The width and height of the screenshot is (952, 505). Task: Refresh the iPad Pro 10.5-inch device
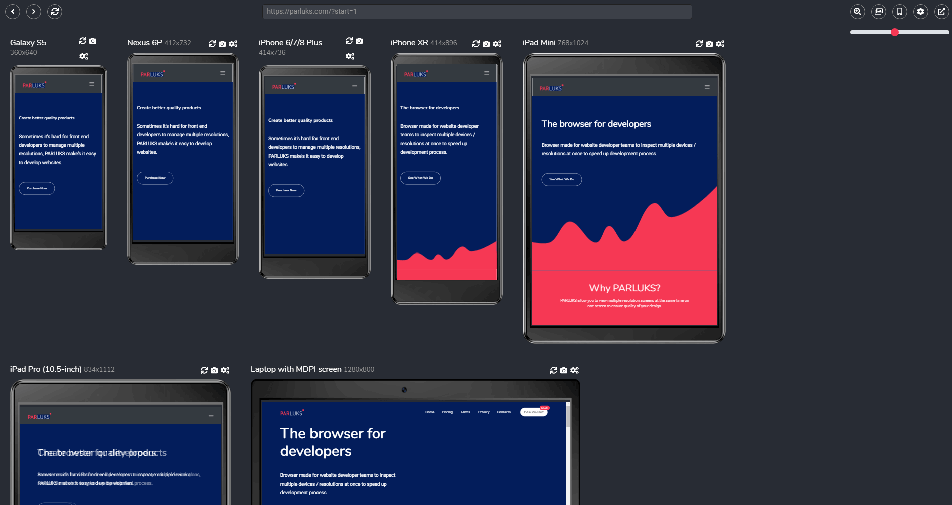point(204,370)
